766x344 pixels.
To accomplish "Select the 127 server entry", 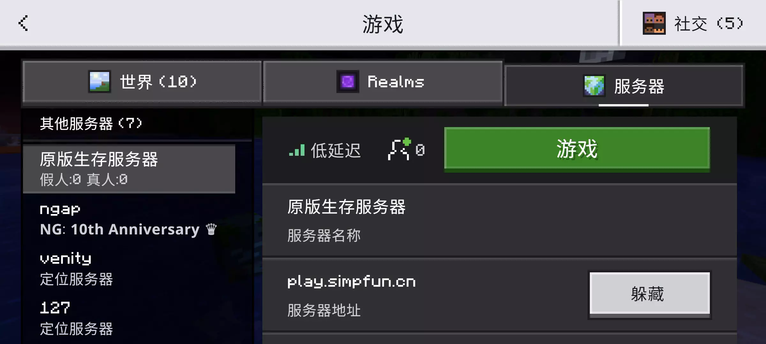I will click(129, 318).
